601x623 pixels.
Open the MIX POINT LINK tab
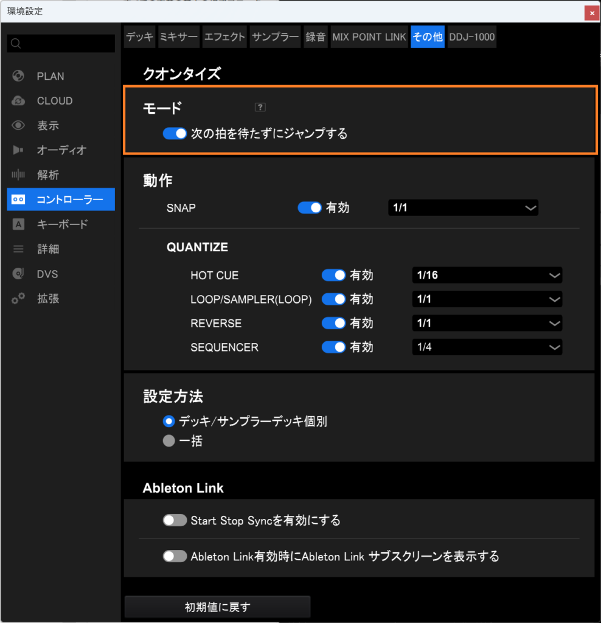[369, 37]
